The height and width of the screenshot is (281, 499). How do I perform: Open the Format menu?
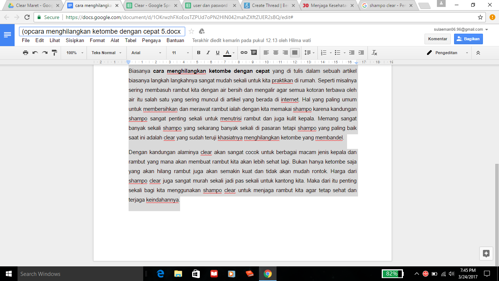click(97, 41)
